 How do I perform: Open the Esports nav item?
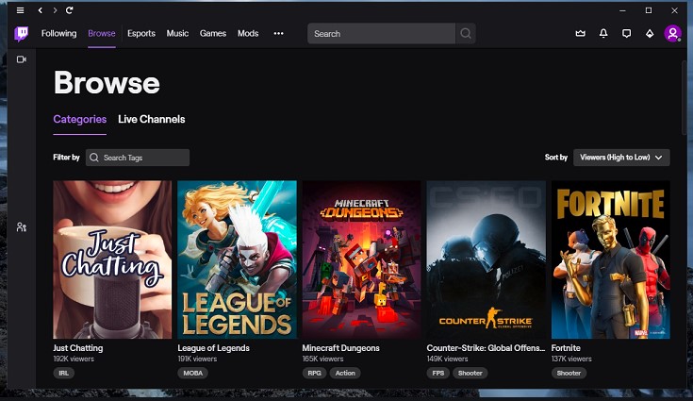(x=141, y=34)
